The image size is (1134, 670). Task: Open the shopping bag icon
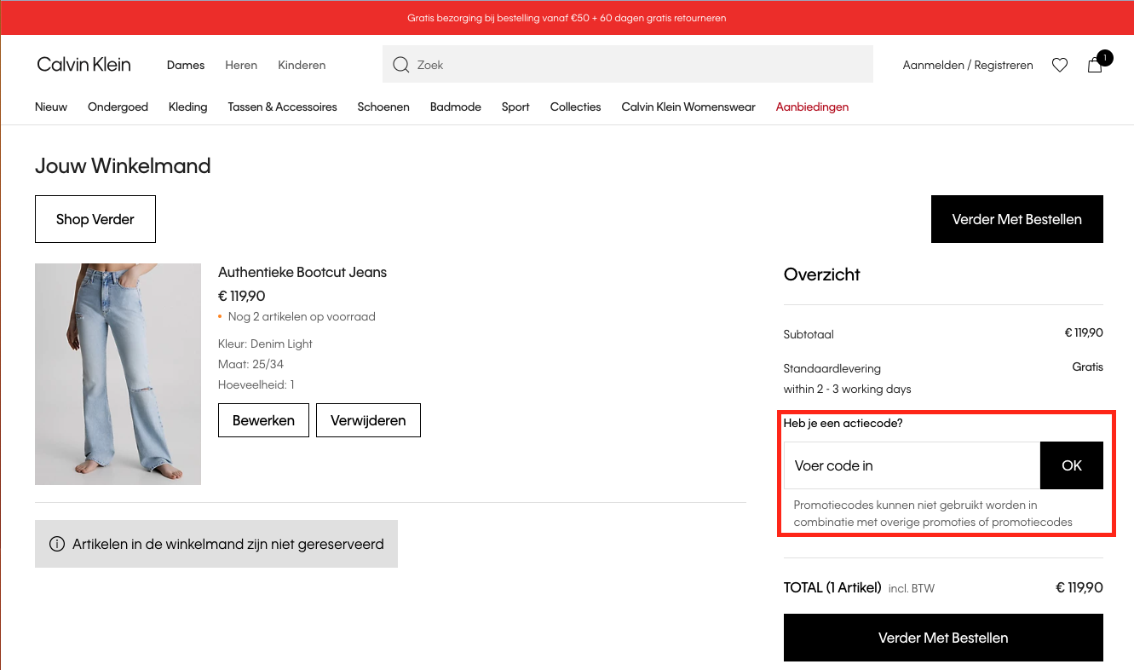pos(1096,65)
